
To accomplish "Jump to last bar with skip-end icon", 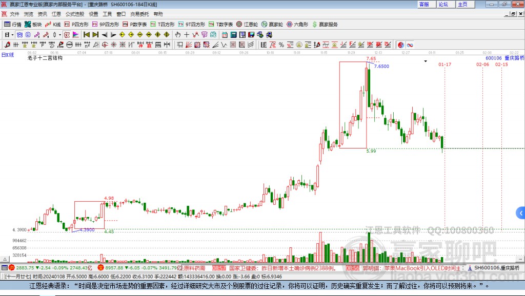I will 95,35.
